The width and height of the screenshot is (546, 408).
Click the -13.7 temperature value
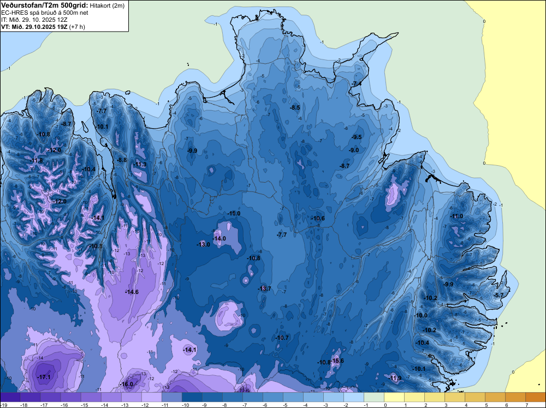point(264,289)
